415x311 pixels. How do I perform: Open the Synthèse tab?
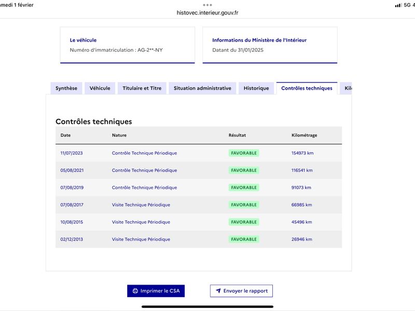coord(66,88)
